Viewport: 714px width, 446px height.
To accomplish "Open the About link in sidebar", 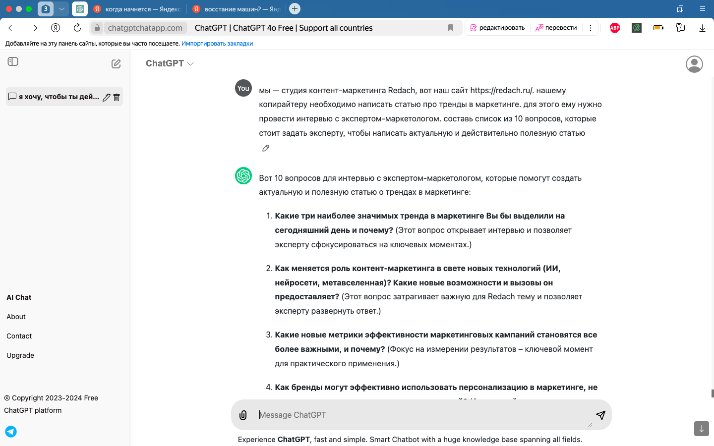I will point(16,317).
